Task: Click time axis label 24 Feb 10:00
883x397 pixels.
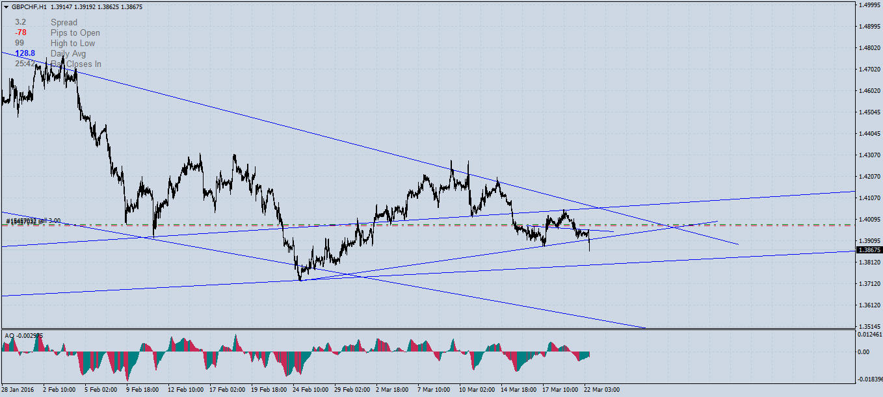Action: 310,391
